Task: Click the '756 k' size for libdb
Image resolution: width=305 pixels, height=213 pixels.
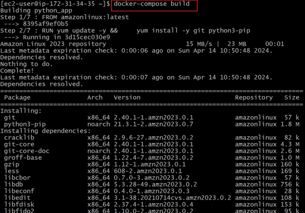Action: click(290, 184)
